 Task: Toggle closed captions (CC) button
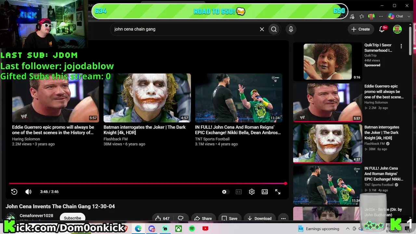click(x=239, y=192)
